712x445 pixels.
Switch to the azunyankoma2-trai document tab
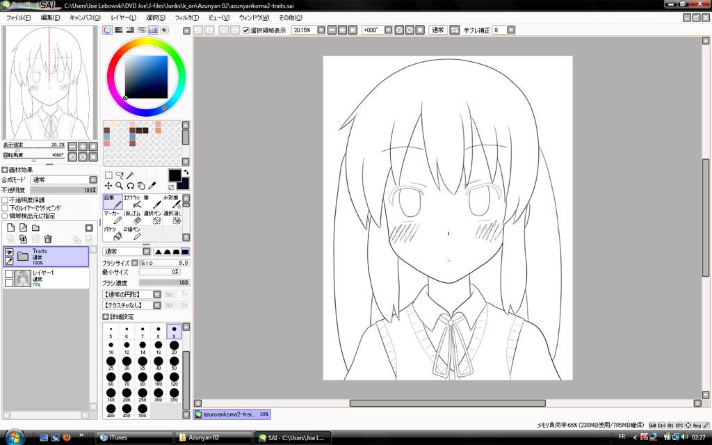pos(232,414)
